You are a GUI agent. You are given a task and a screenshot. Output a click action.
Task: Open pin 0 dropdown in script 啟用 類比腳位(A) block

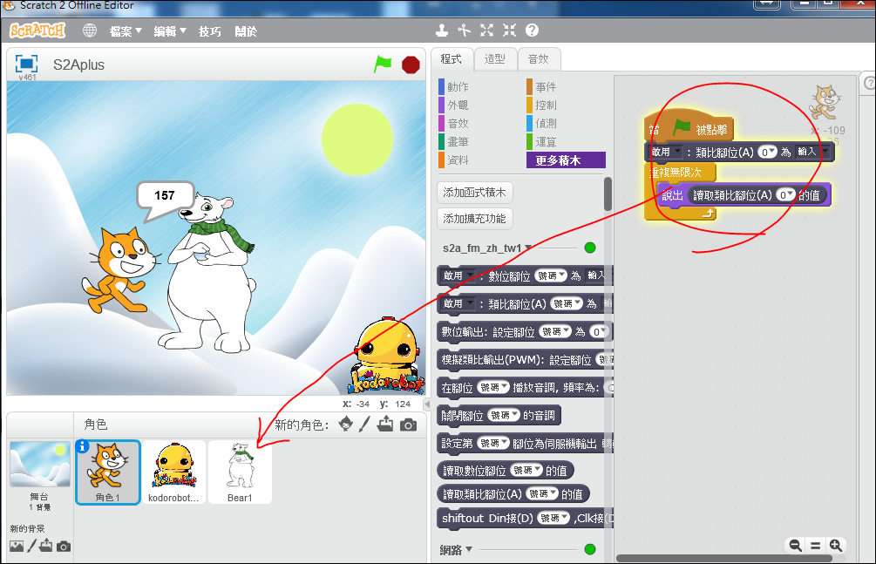(768, 152)
